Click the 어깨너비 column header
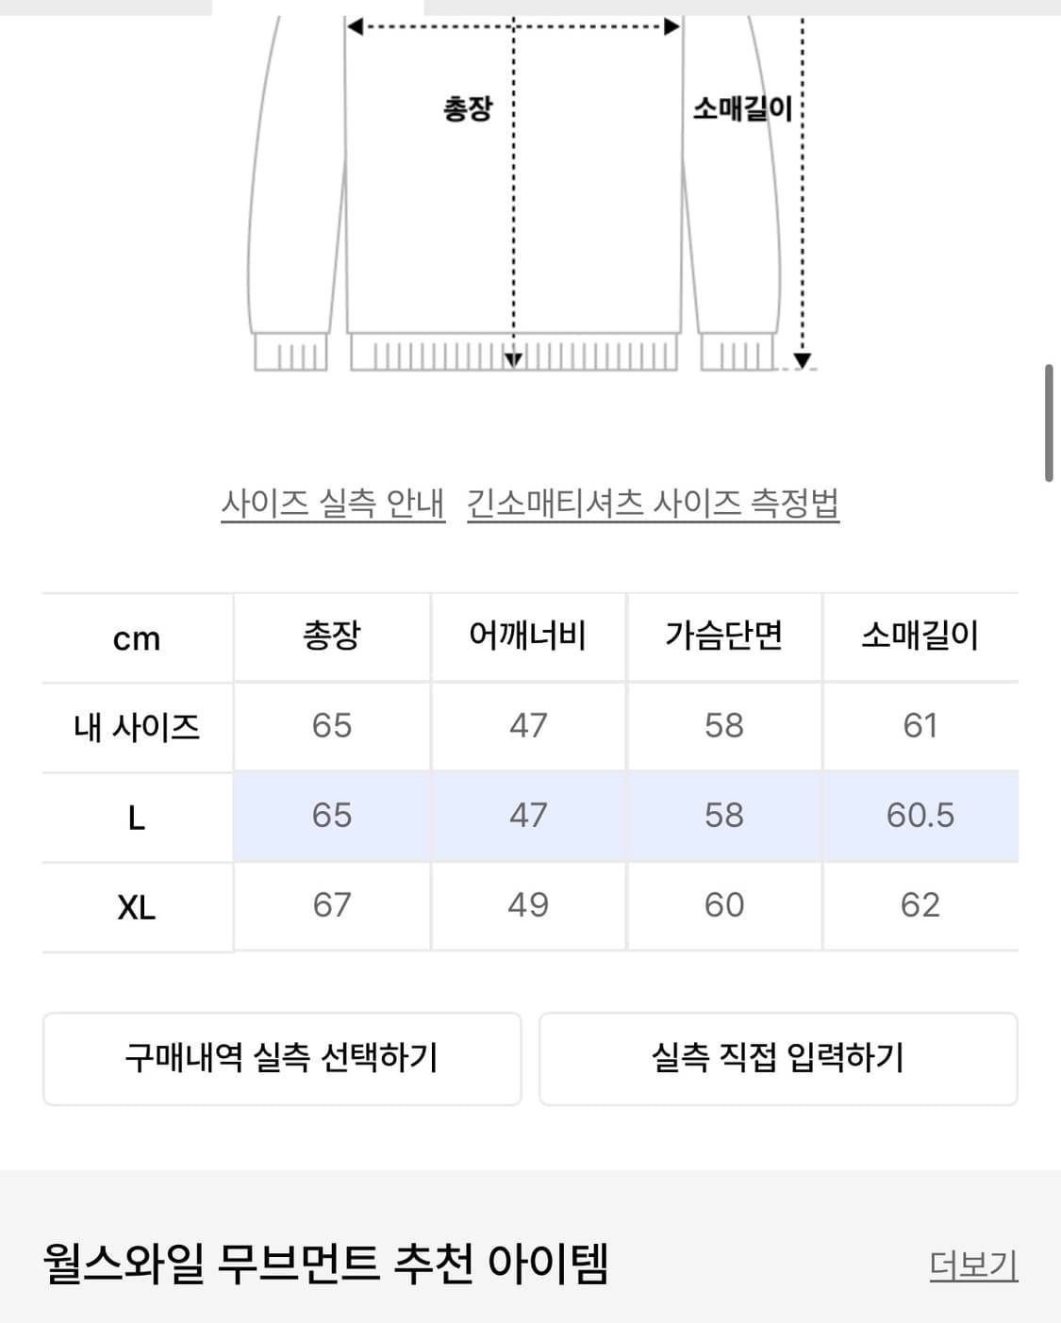Viewport: 1061px width, 1323px height. coord(528,637)
